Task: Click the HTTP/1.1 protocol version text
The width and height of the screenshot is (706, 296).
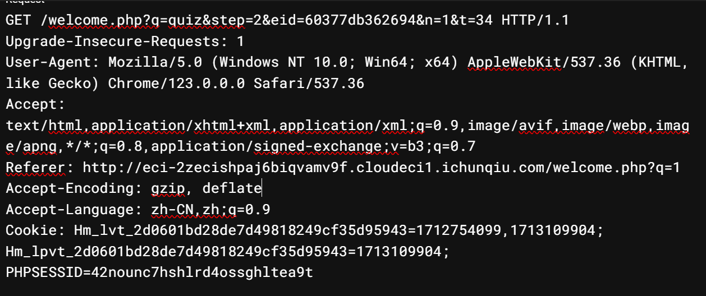Action: click(535, 21)
